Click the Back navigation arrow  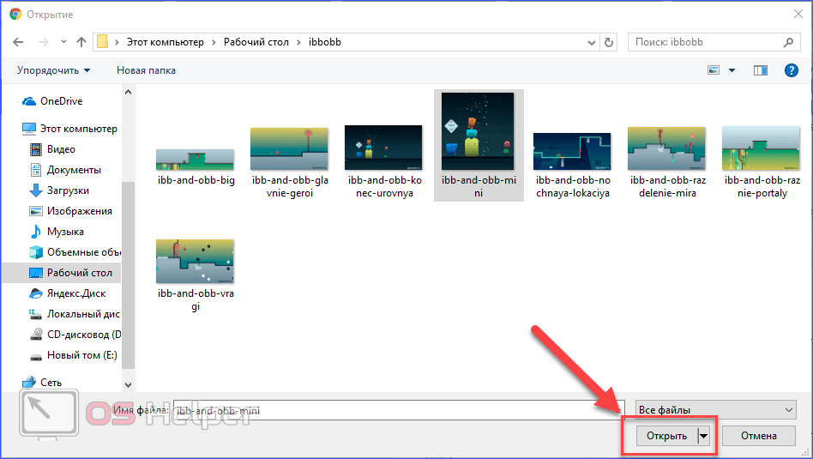pos(18,42)
